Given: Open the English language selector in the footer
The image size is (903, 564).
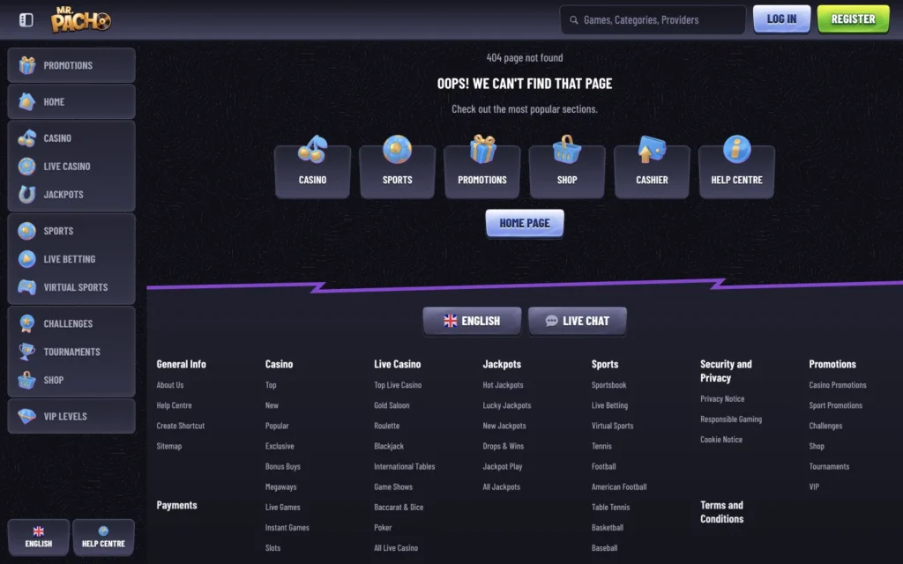Looking at the screenshot, I should coord(473,321).
